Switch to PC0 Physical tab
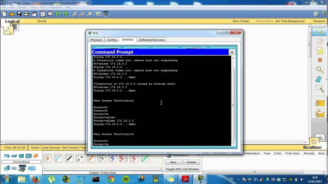Screen dimensions: 328x184 coord(96,40)
